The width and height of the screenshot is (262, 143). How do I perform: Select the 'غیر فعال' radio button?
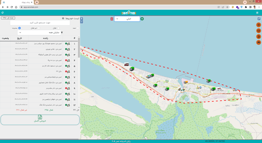point(39,28)
